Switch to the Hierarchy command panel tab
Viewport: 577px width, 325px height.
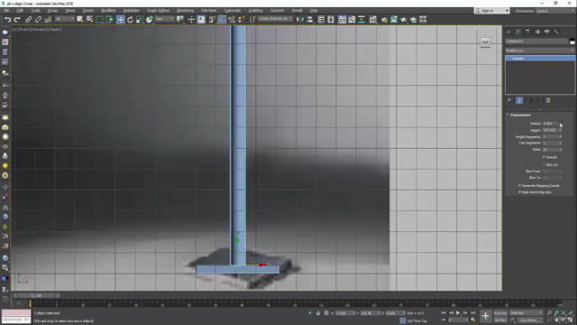(x=527, y=32)
